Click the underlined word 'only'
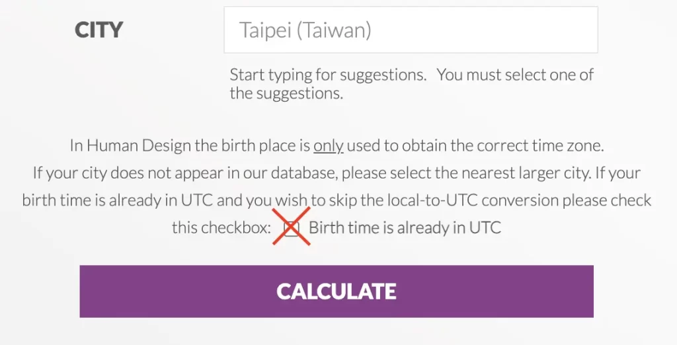 (x=328, y=145)
